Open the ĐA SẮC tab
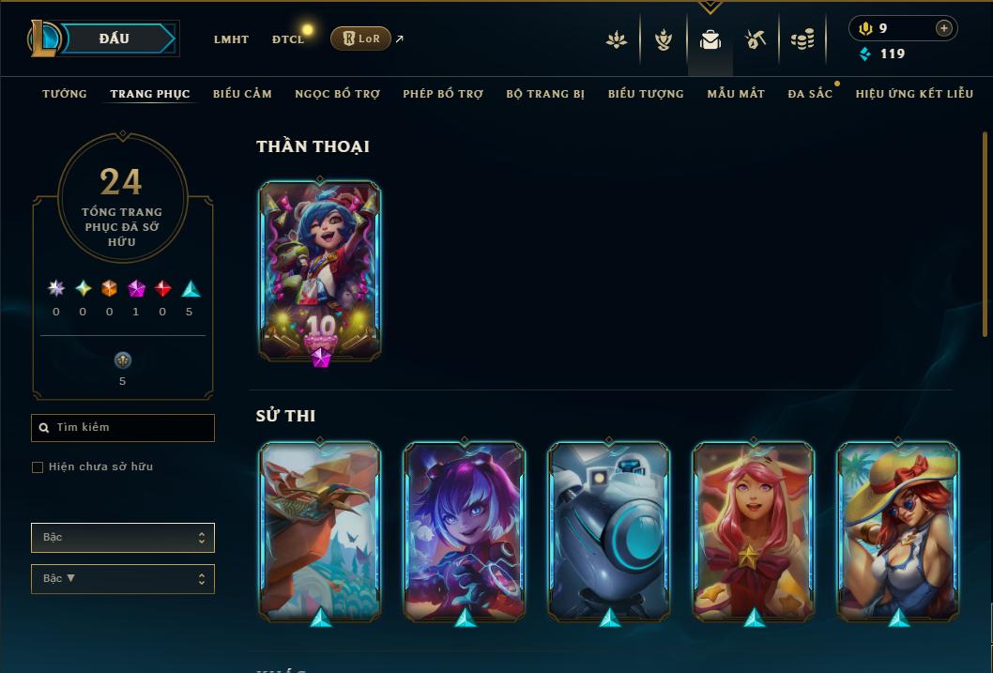Screen dimensions: 993x673 point(810,94)
